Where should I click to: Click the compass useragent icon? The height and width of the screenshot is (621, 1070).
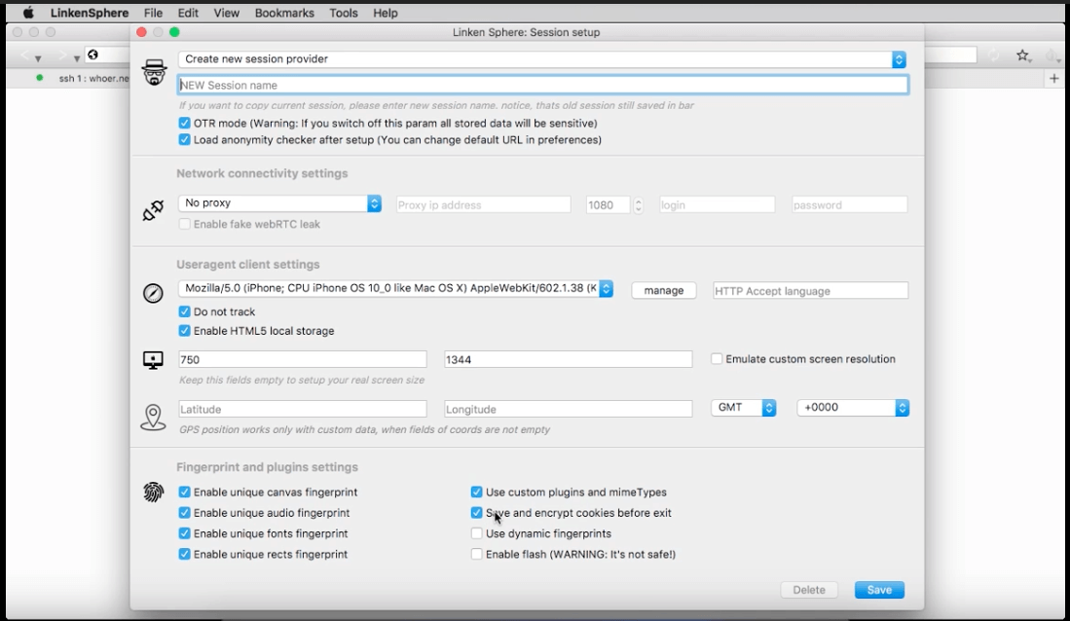153,293
